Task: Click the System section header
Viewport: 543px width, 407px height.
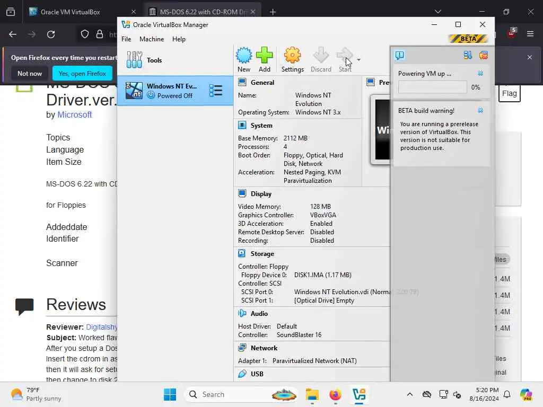Action: (x=261, y=125)
